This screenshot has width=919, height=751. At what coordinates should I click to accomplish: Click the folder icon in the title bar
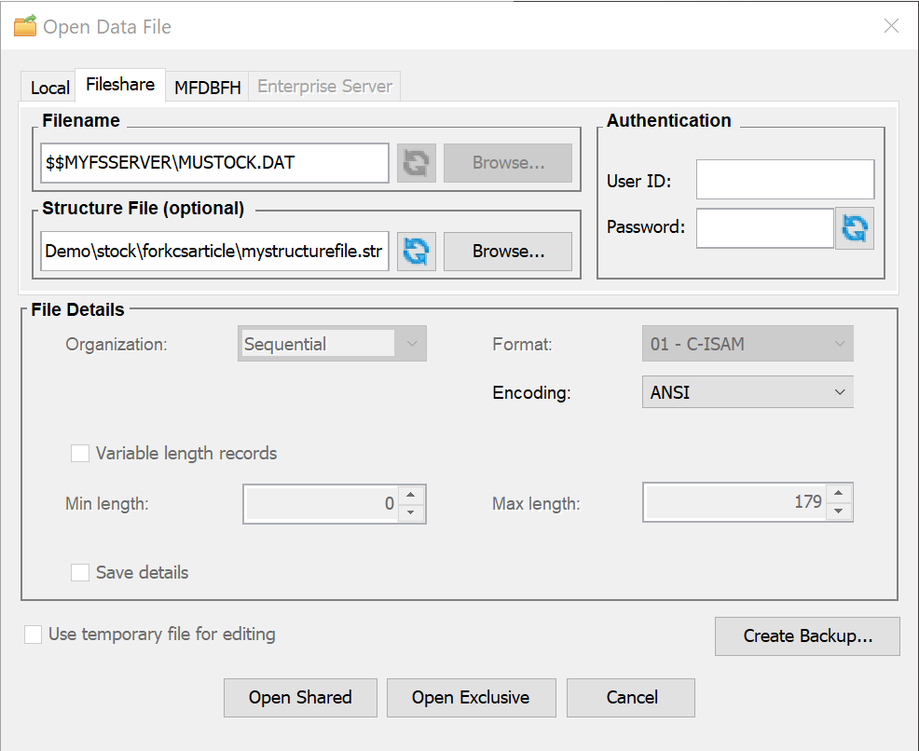pos(26,26)
